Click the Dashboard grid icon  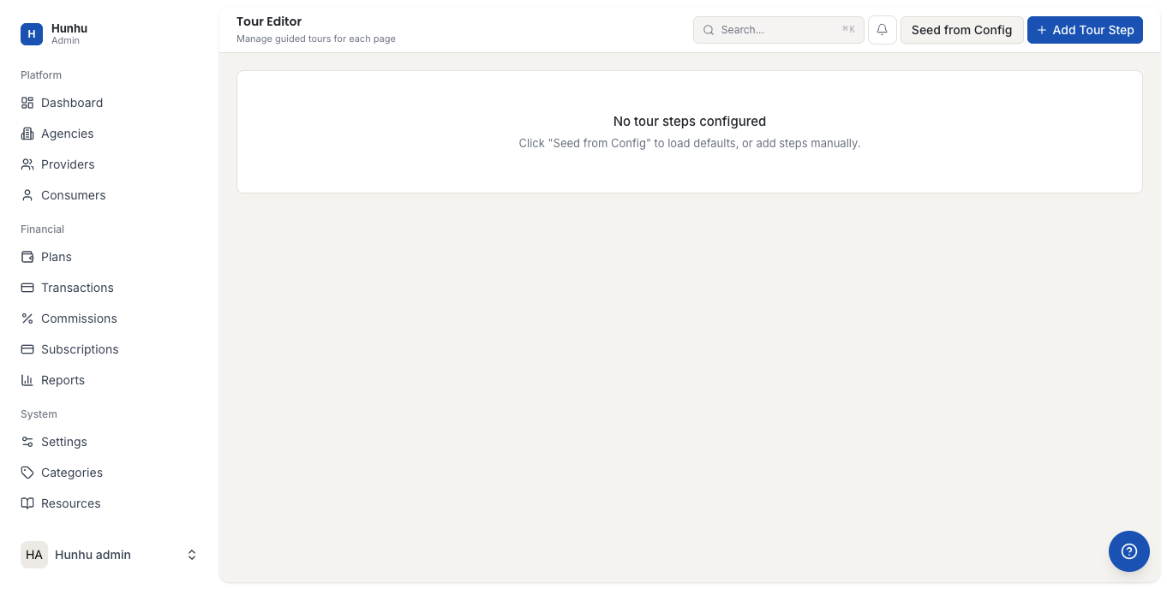coord(27,103)
